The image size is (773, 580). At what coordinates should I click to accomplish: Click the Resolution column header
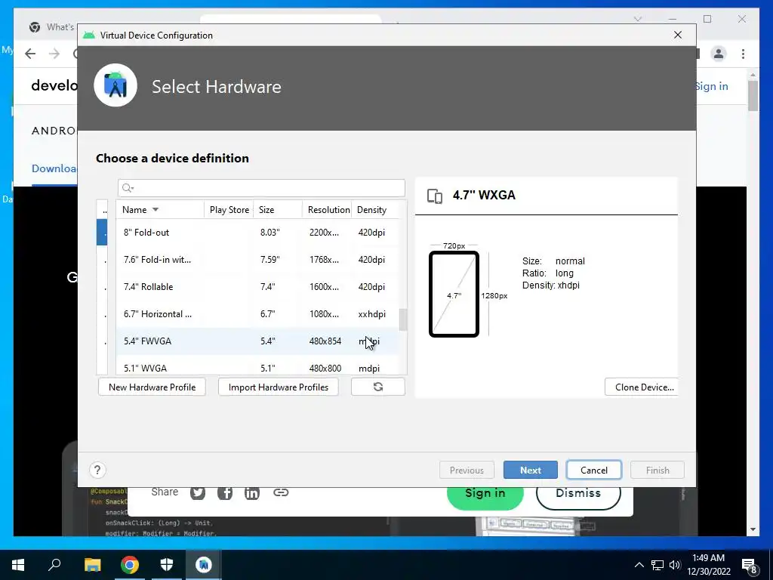coord(327,210)
